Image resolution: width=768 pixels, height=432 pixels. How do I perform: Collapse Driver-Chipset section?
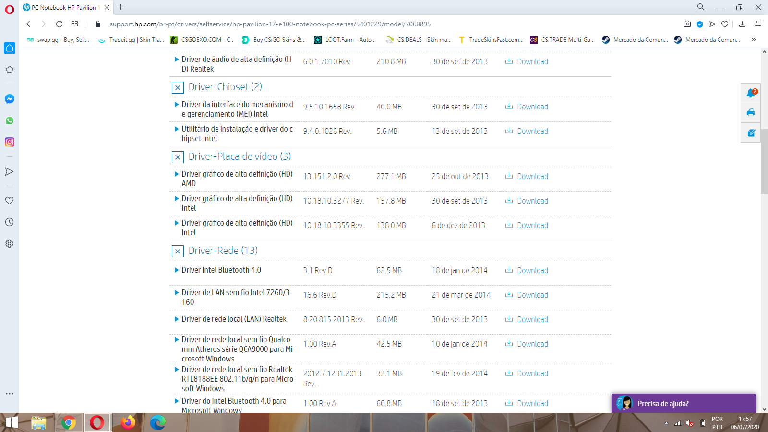tap(178, 87)
